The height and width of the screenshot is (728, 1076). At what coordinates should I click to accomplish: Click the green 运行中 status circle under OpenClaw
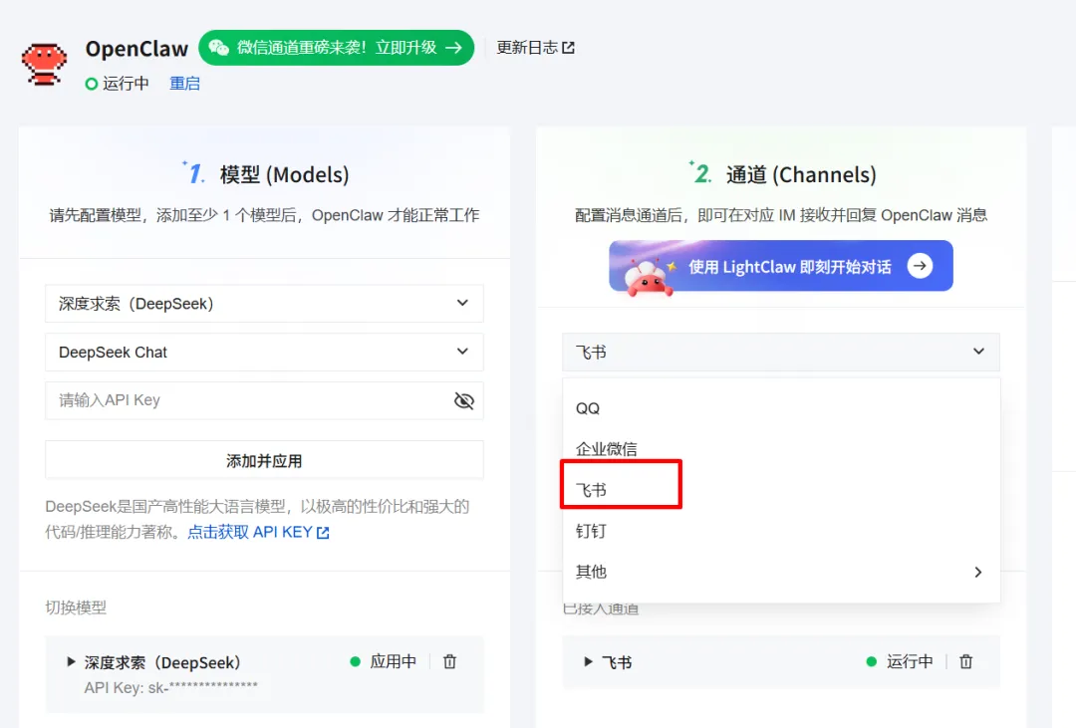[x=91, y=84]
